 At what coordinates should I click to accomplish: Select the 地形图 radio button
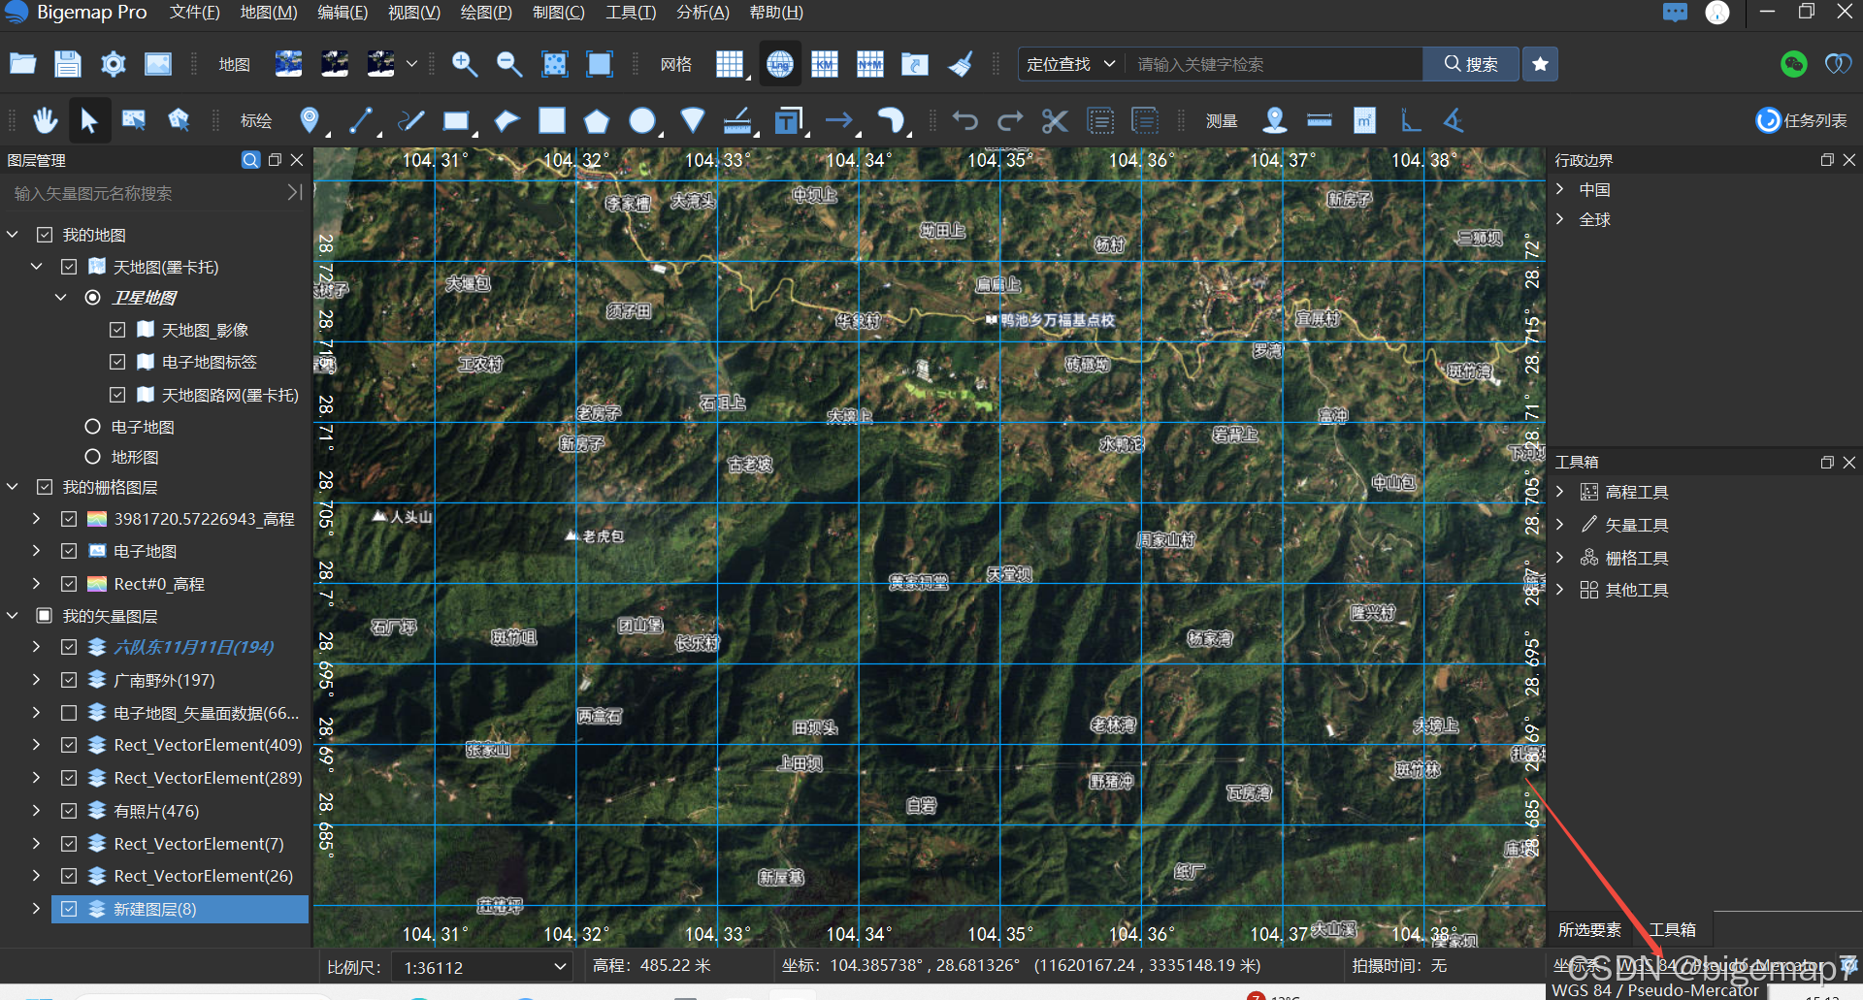pos(93,457)
